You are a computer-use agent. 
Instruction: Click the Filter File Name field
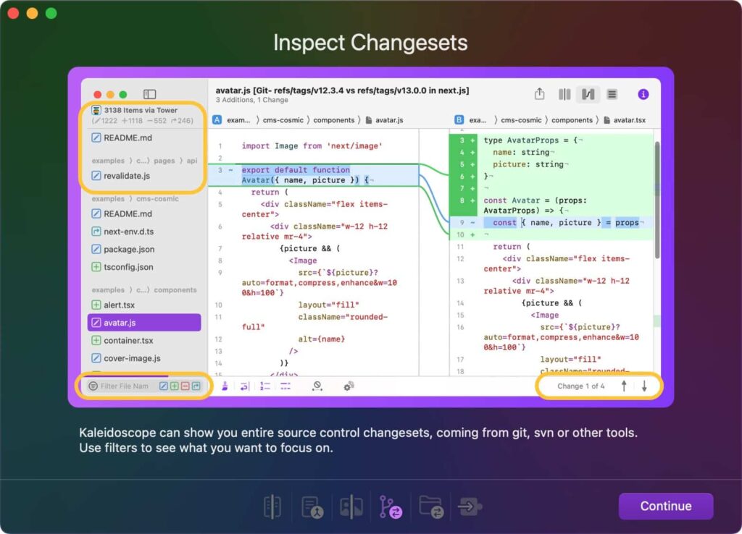click(125, 386)
